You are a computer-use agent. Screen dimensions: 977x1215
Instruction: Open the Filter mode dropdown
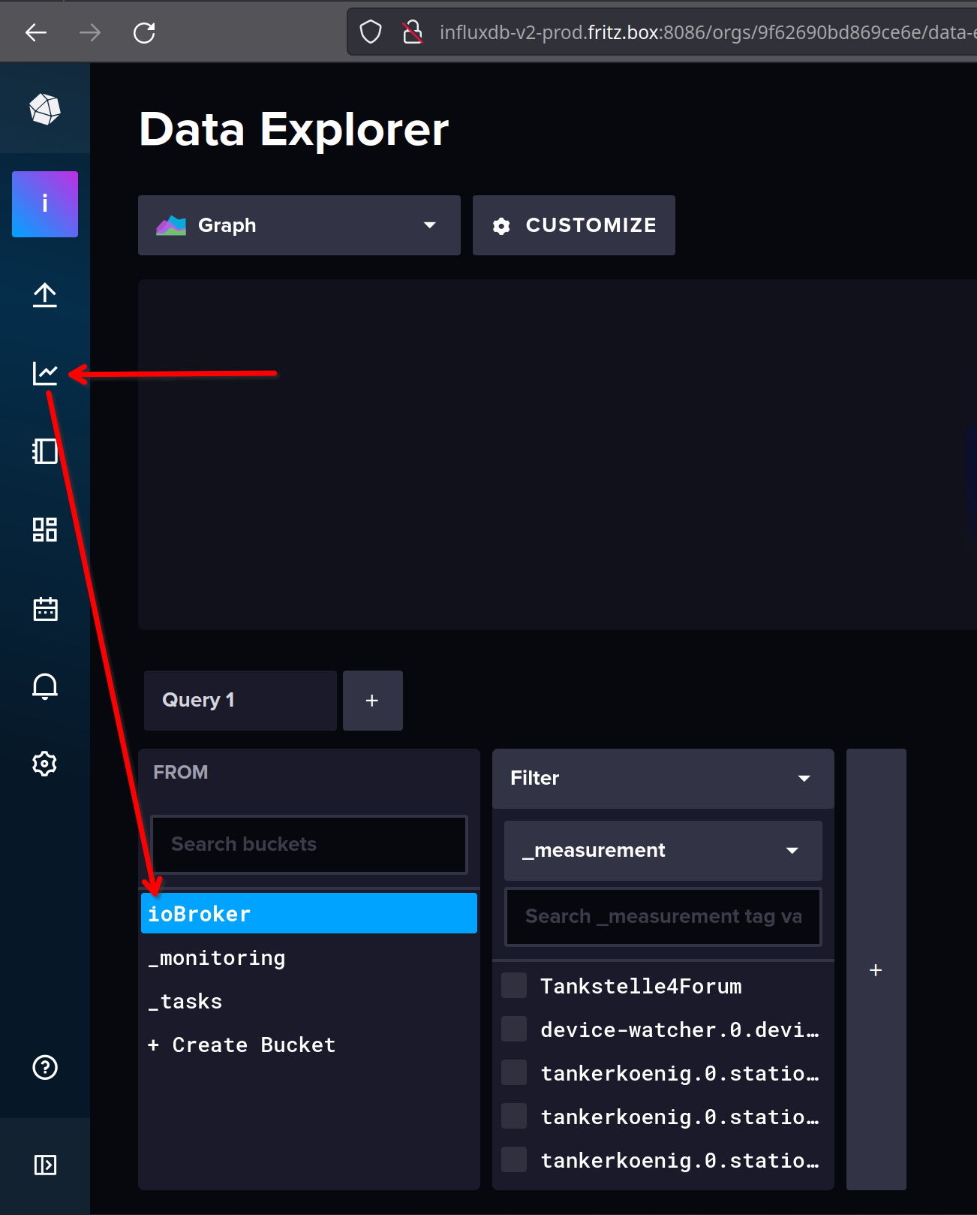pyautogui.click(x=663, y=778)
